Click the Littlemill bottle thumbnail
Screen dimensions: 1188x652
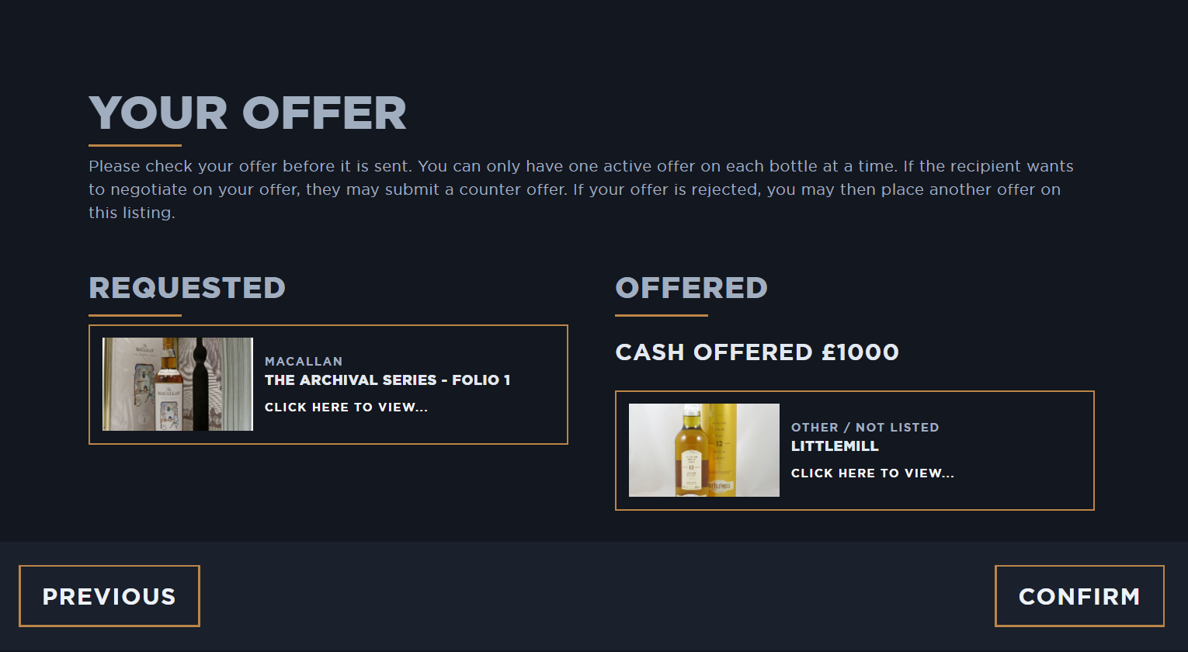pyautogui.click(x=703, y=449)
